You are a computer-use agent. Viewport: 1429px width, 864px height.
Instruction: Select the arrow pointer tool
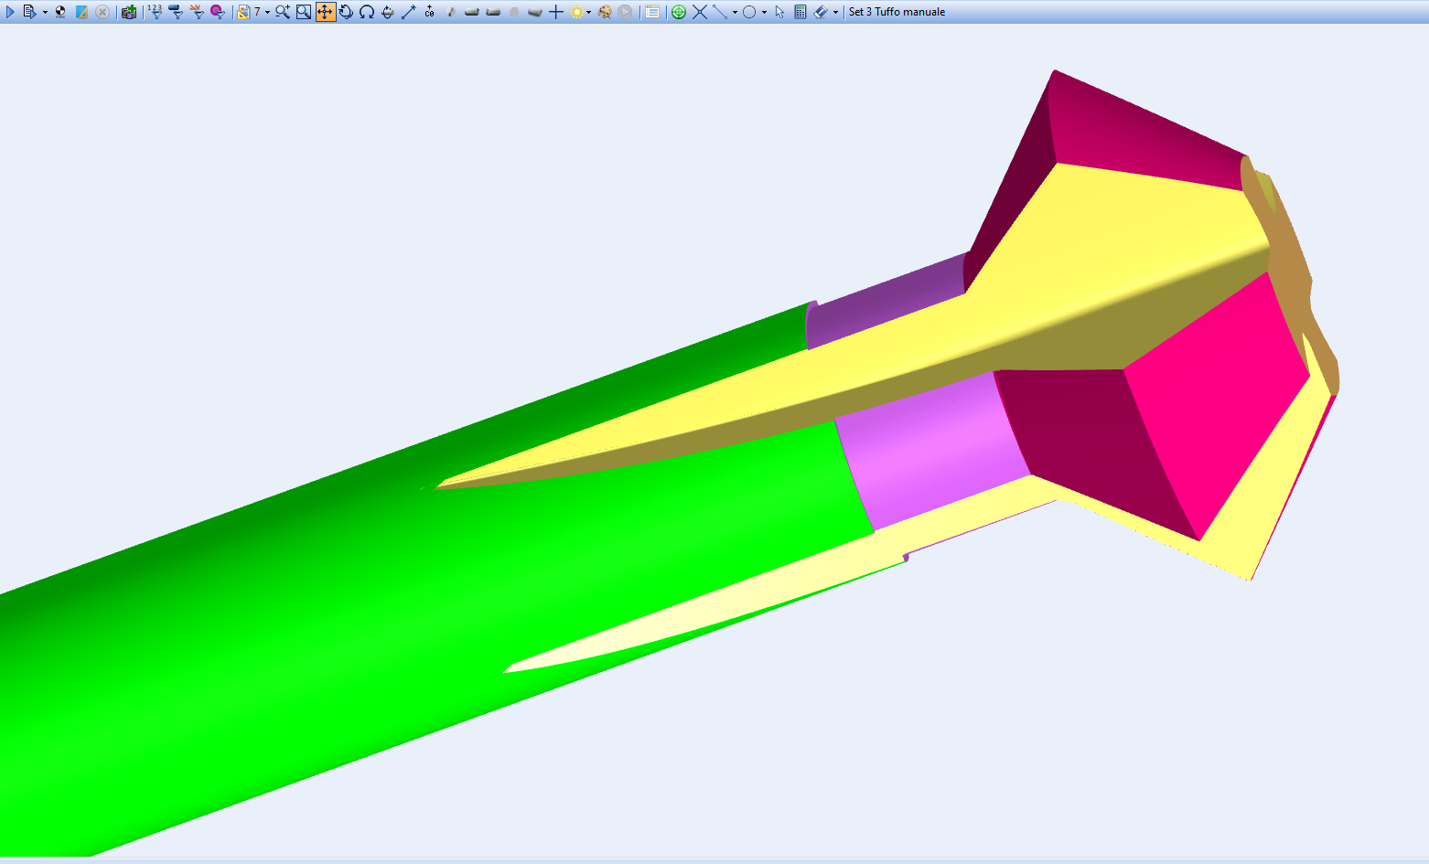(x=779, y=12)
